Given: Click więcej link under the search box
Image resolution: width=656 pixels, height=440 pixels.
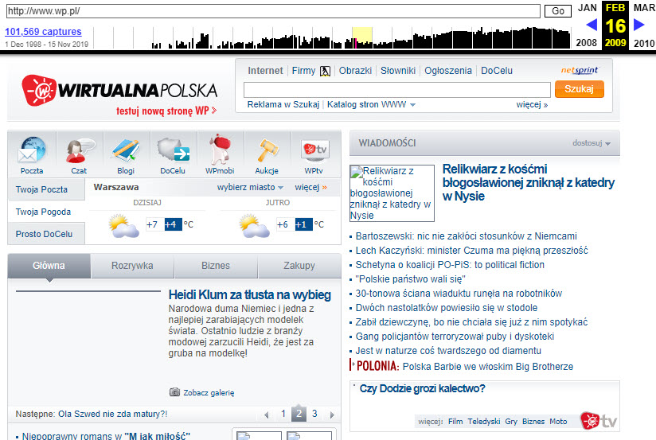Looking at the screenshot, I should 532,104.
